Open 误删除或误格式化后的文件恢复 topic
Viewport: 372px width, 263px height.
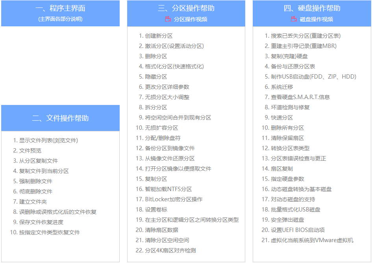[57, 212]
